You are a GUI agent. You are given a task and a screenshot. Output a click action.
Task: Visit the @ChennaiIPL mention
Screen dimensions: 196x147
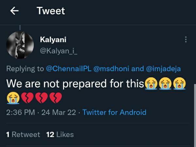click(x=69, y=69)
